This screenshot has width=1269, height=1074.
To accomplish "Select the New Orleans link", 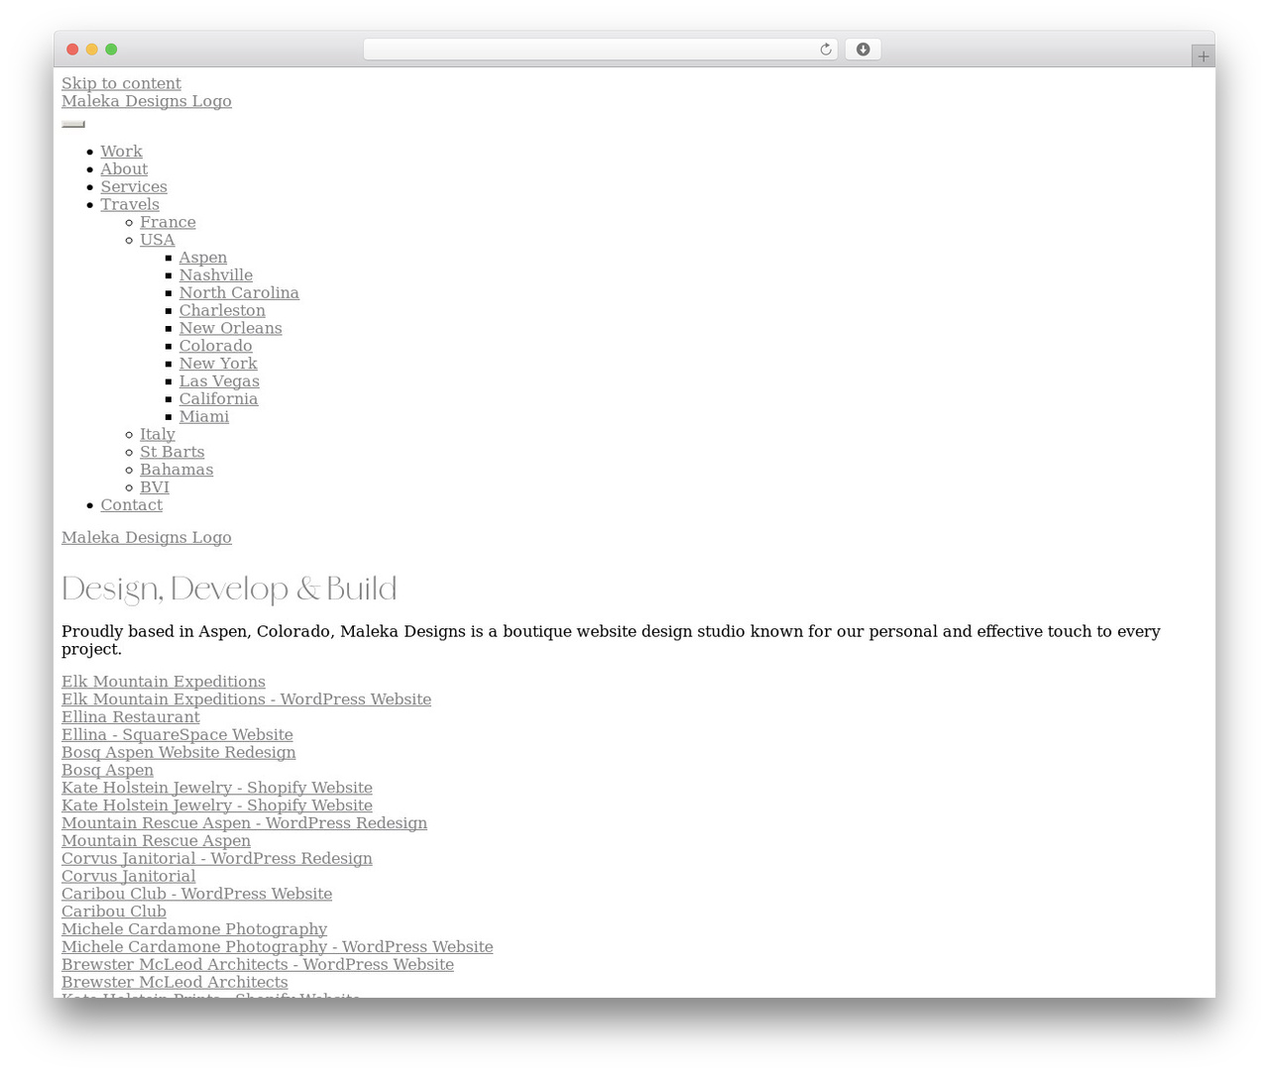I will pyautogui.click(x=230, y=329).
